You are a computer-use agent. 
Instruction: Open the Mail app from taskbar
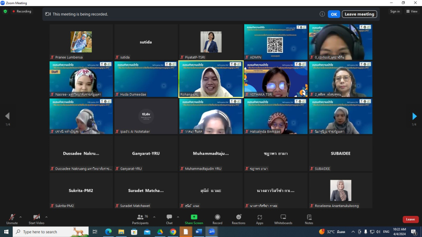147,232
